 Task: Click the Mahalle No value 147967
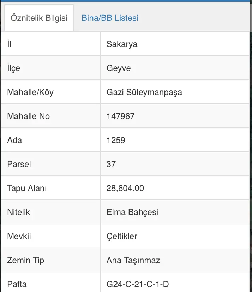pos(120,116)
